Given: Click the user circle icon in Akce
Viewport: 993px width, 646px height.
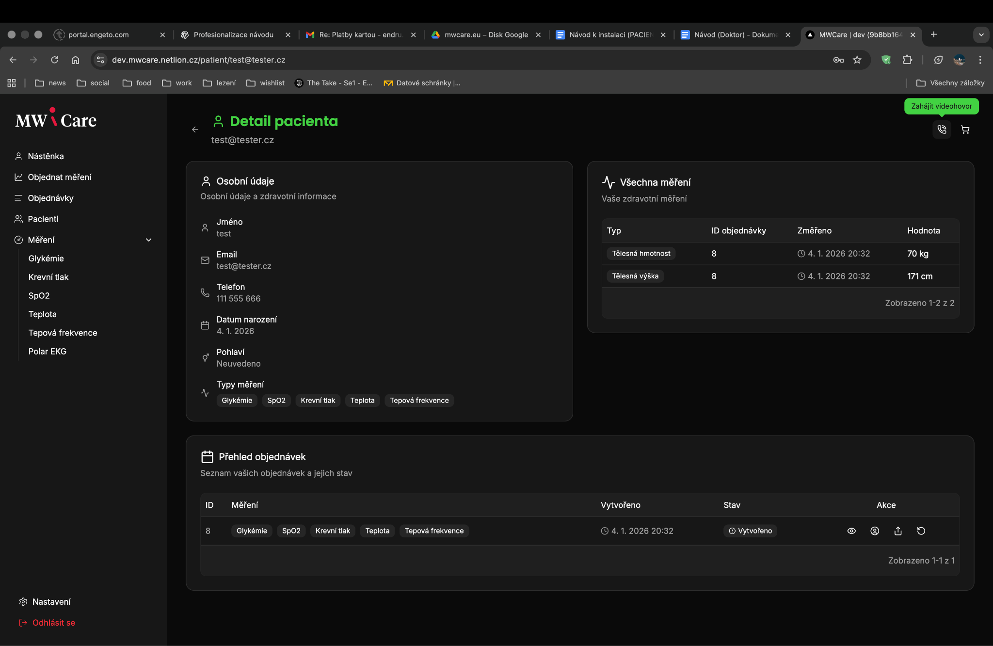Looking at the screenshot, I should pyautogui.click(x=875, y=531).
